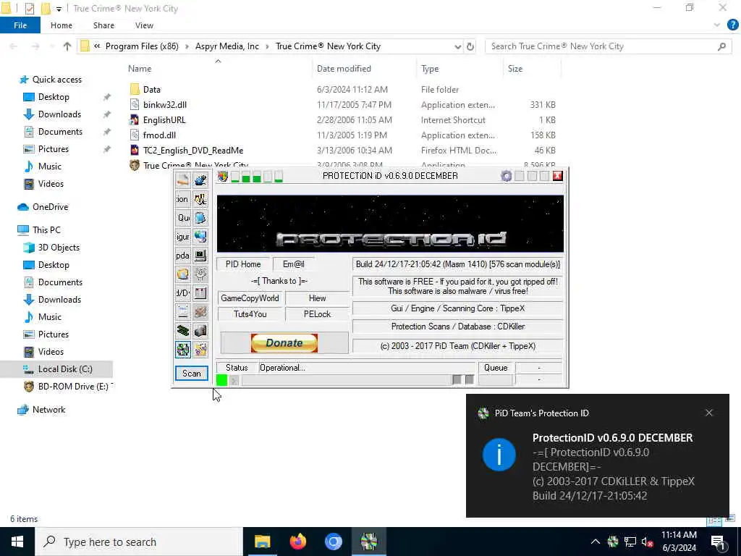This screenshot has width=741, height=556.
Task: Select OneDrive in the navigation pane
Action: (50, 207)
